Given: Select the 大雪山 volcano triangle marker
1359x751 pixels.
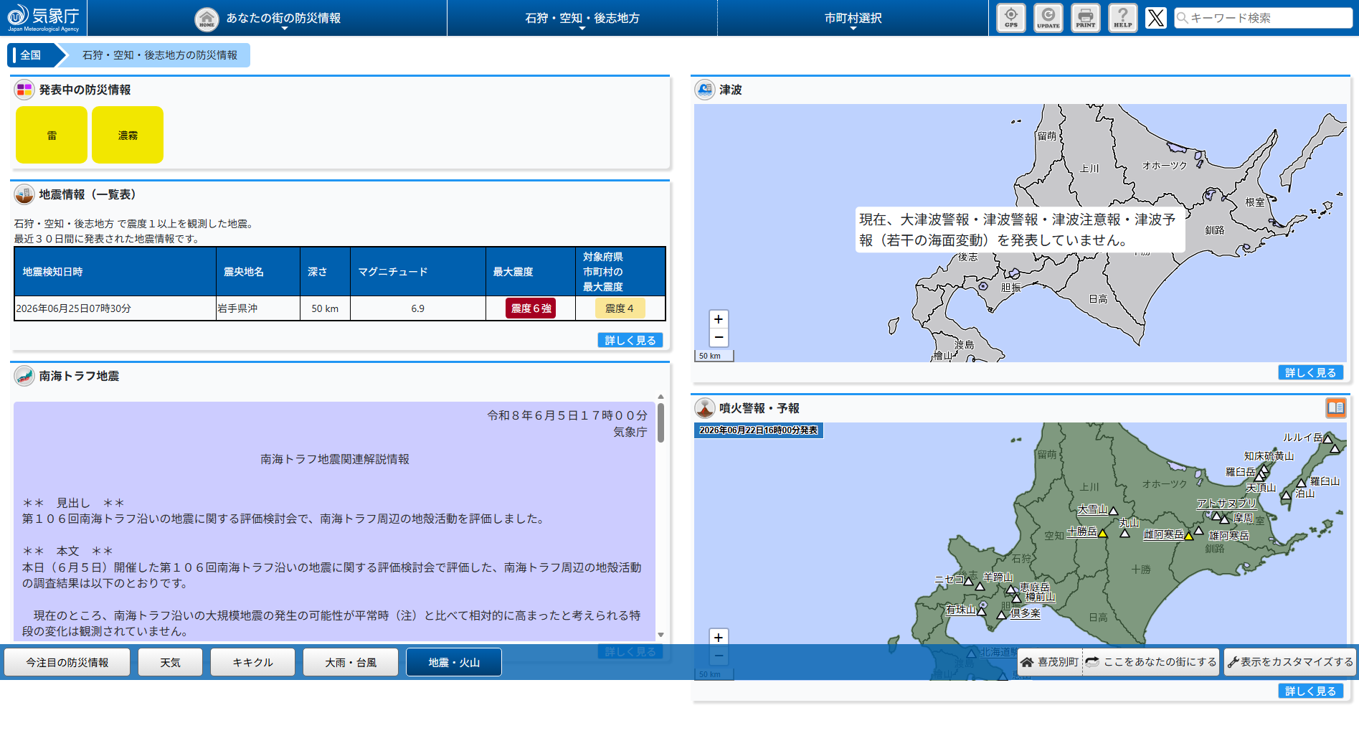Looking at the screenshot, I should [x=1113, y=511].
